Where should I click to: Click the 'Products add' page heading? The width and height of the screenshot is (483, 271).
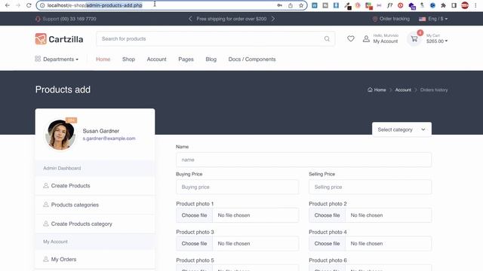point(63,90)
